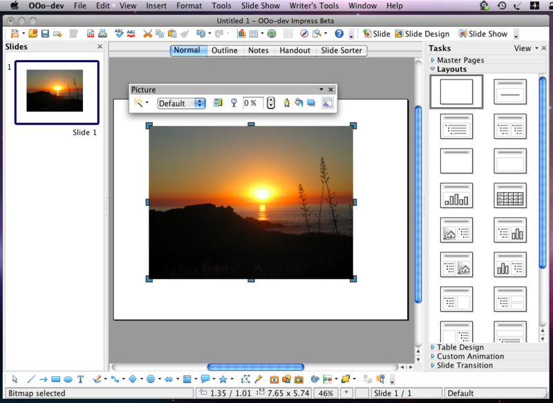The image size is (553, 403).
Task: Switch to the Outline view tab
Action: click(224, 50)
